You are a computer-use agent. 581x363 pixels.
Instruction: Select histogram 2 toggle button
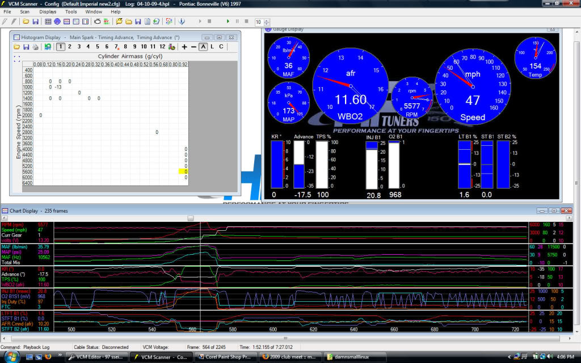(70, 47)
